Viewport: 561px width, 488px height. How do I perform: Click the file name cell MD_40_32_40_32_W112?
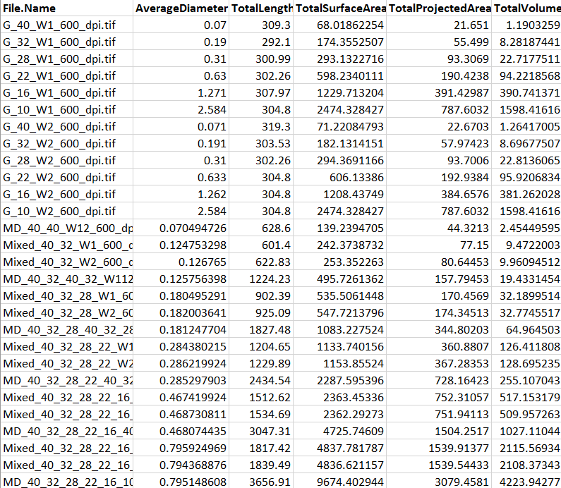pos(66,279)
